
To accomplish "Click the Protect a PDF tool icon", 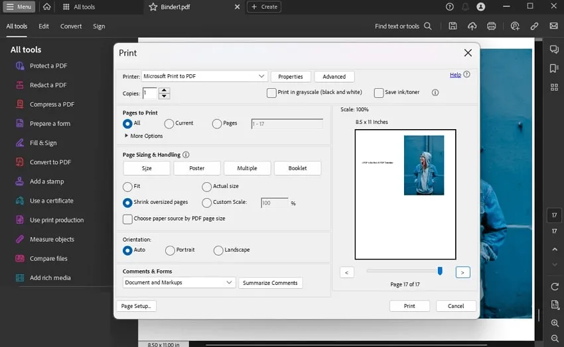I will 19,66.
